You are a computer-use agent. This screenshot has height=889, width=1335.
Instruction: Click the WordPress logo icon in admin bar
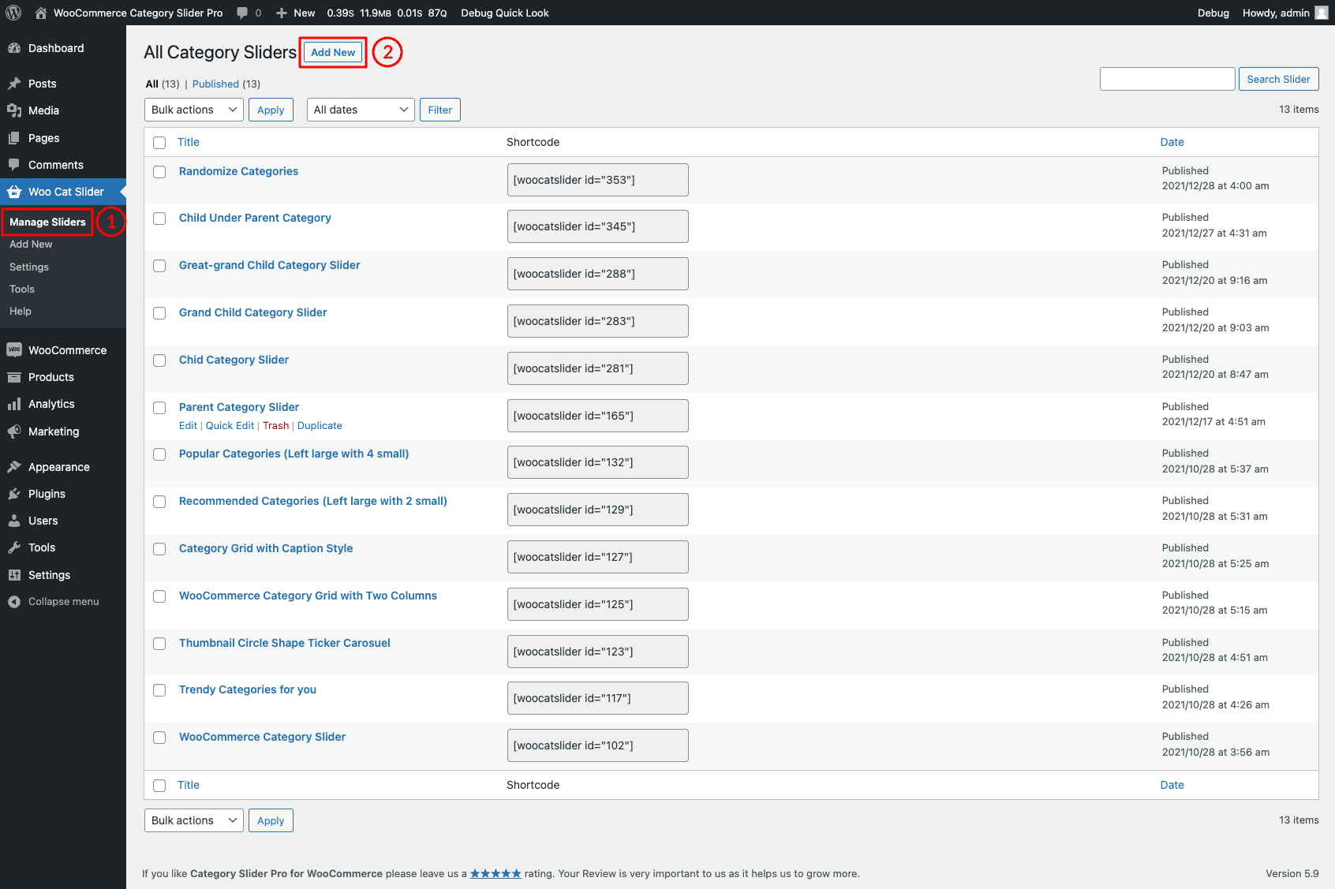13,13
